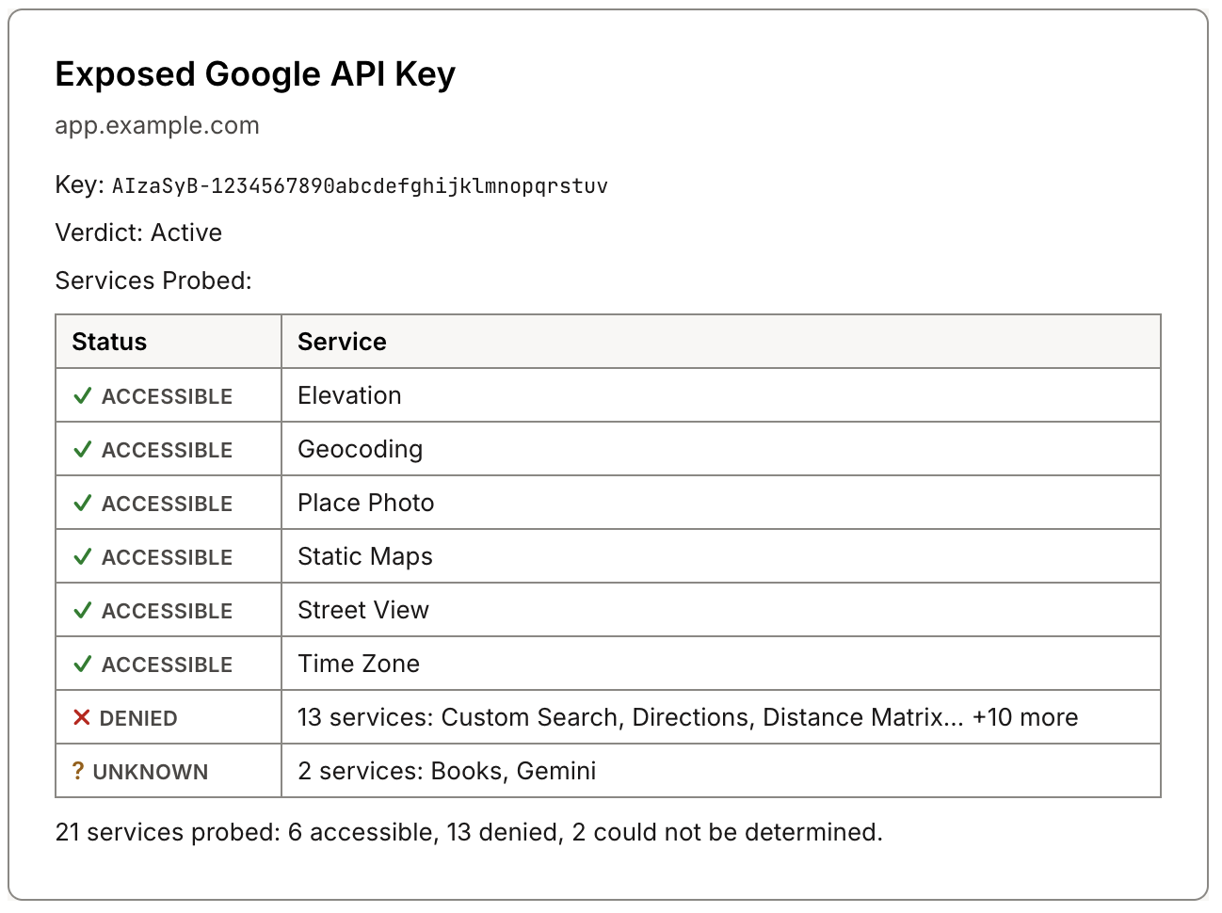Image resolution: width=1222 pixels, height=913 pixels.
Task: Click the '2 services: Books, Gemini' cell
Action: (720, 771)
